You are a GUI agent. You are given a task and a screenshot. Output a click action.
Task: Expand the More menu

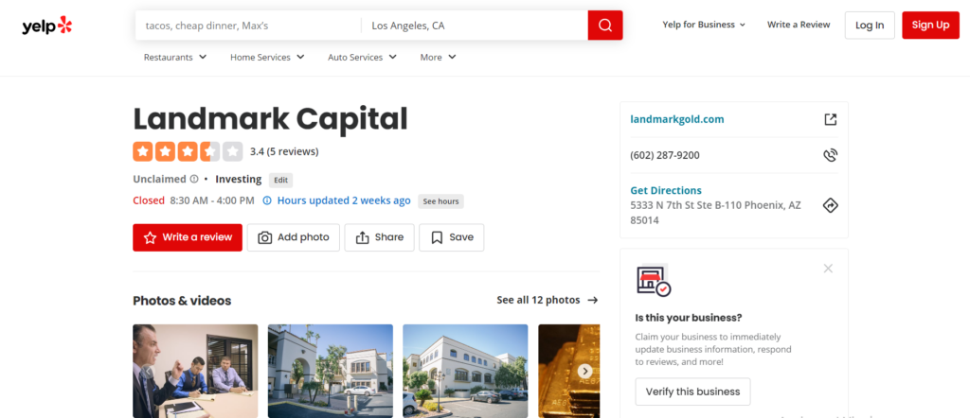pos(438,58)
